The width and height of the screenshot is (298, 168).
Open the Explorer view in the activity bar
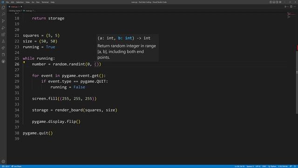3,7
